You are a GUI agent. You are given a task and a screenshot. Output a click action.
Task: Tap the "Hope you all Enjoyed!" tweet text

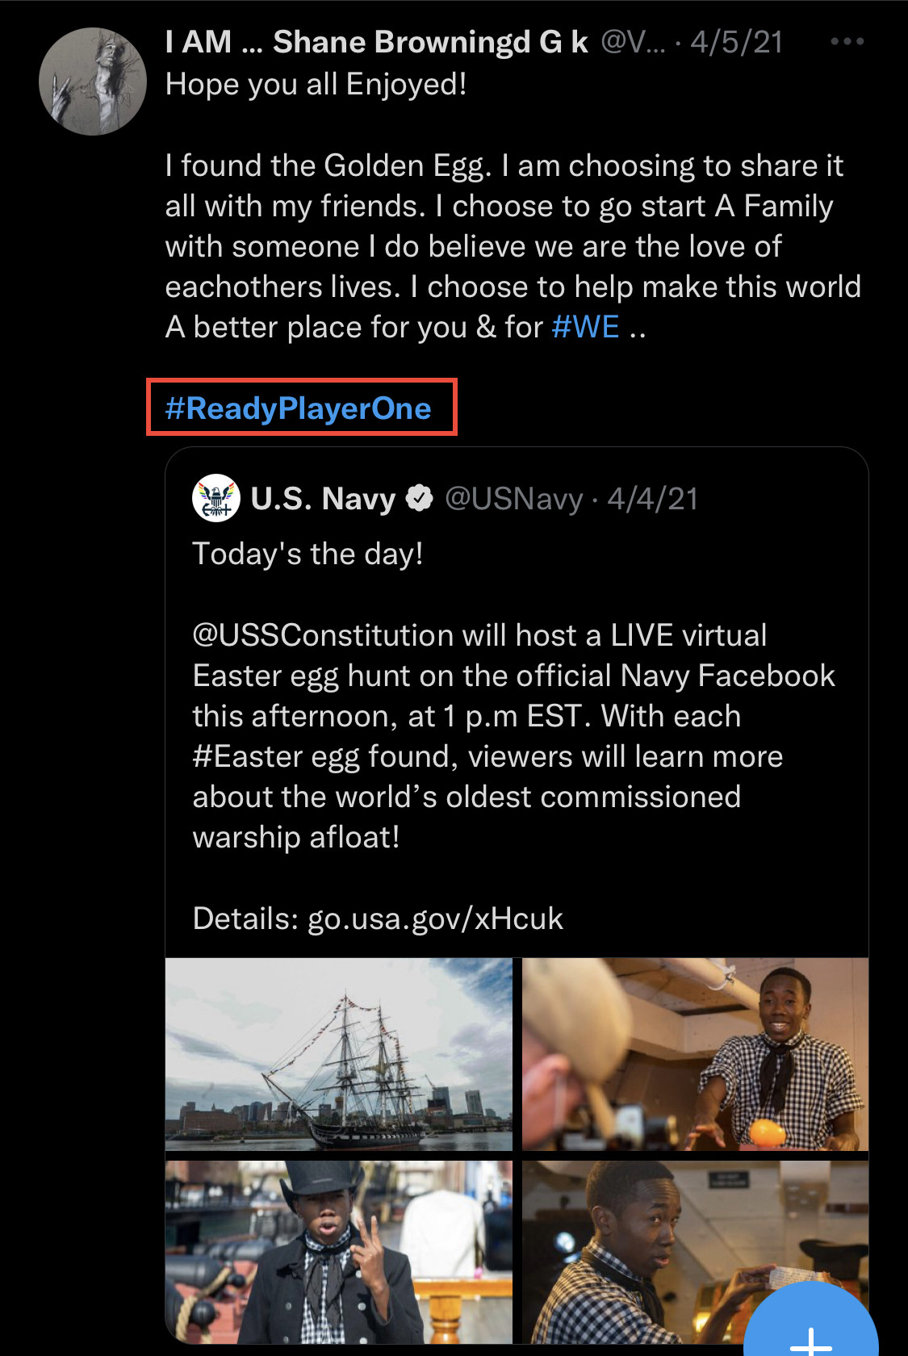click(316, 85)
